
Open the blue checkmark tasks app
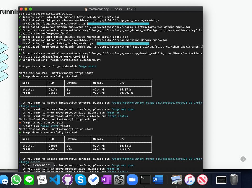[x=93, y=180]
